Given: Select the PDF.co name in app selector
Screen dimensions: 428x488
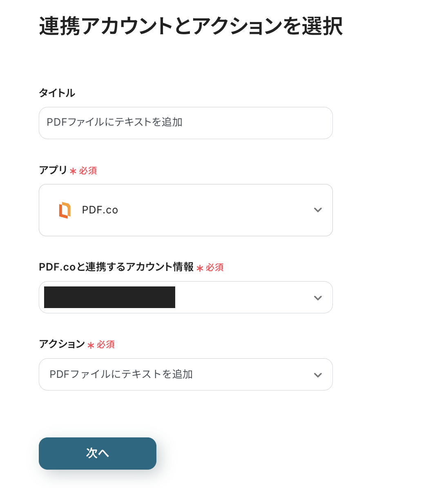Looking at the screenshot, I should 100,210.
